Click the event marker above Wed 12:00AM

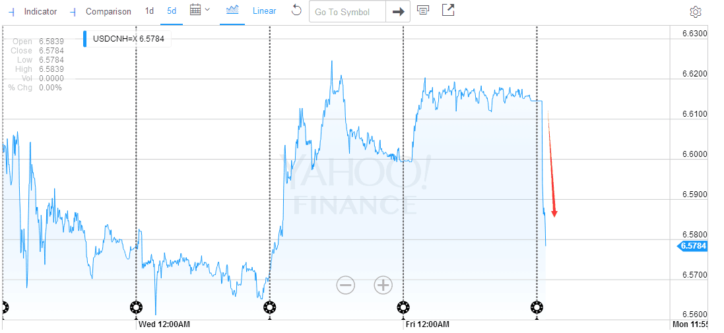pyautogui.click(x=136, y=307)
